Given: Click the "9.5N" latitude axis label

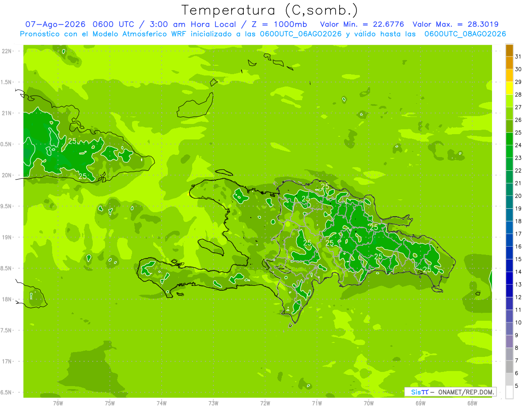Looking at the screenshot, I should (6, 206).
